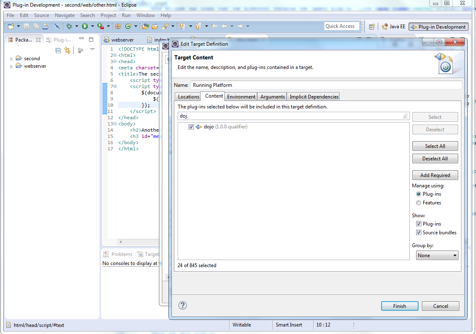Screen dimensions: 476x334
Task: Click Collapse All in the Package Explorer
Action: pos(58,50)
